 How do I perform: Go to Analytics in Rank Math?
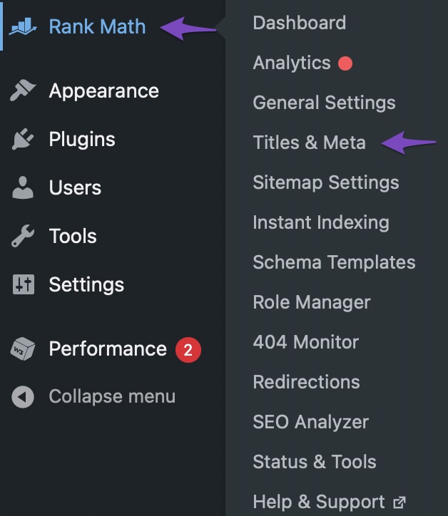292,63
